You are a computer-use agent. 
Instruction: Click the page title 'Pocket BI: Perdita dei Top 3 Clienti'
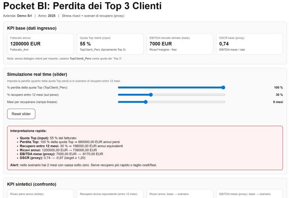tap(82, 6)
